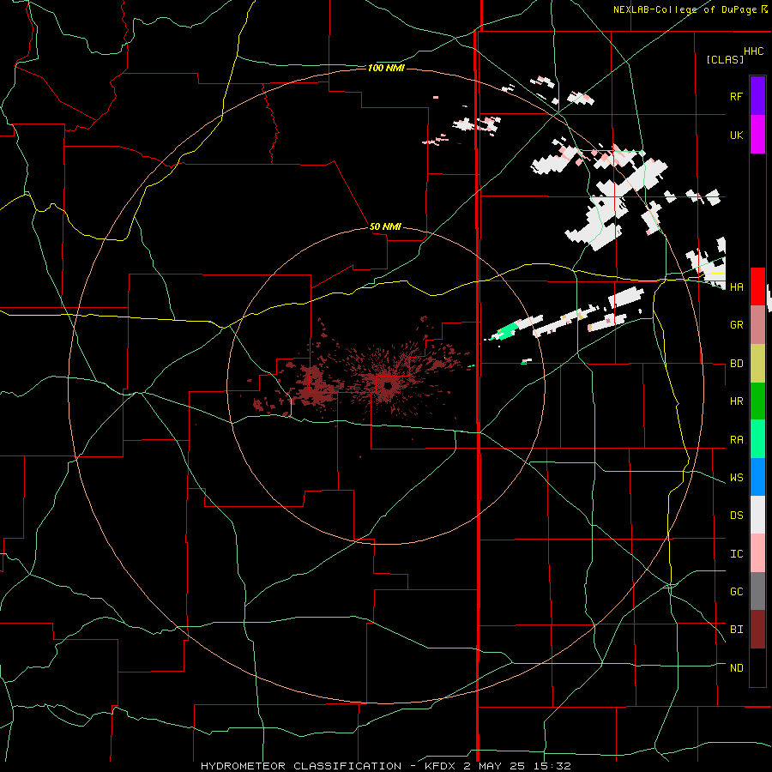Click the "IC" legend label

[x=736, y=554]
